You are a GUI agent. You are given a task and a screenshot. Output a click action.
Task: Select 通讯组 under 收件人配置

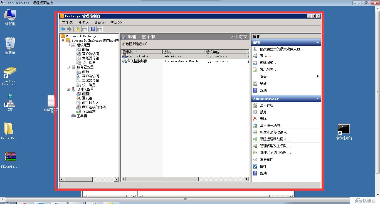pyautogui.click(x=87, y=98)
